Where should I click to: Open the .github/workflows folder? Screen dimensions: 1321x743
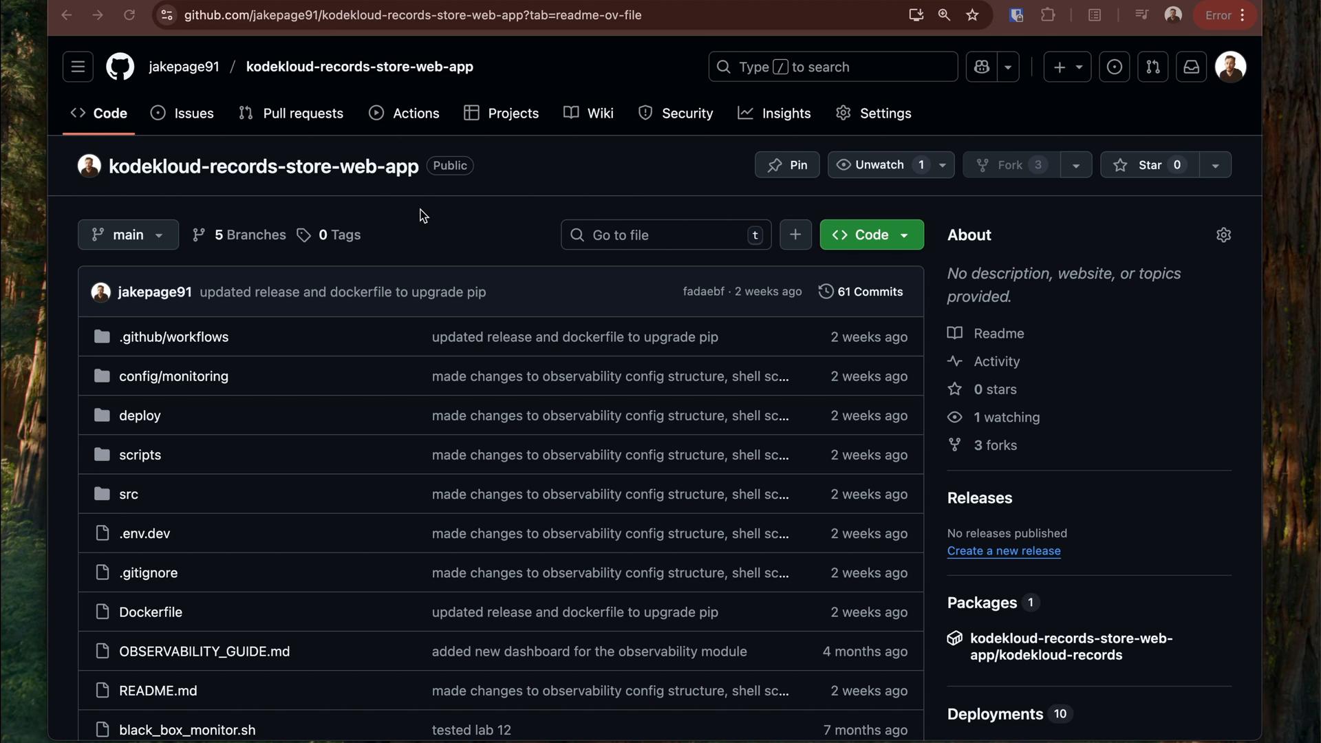click(x=174, y=337)
